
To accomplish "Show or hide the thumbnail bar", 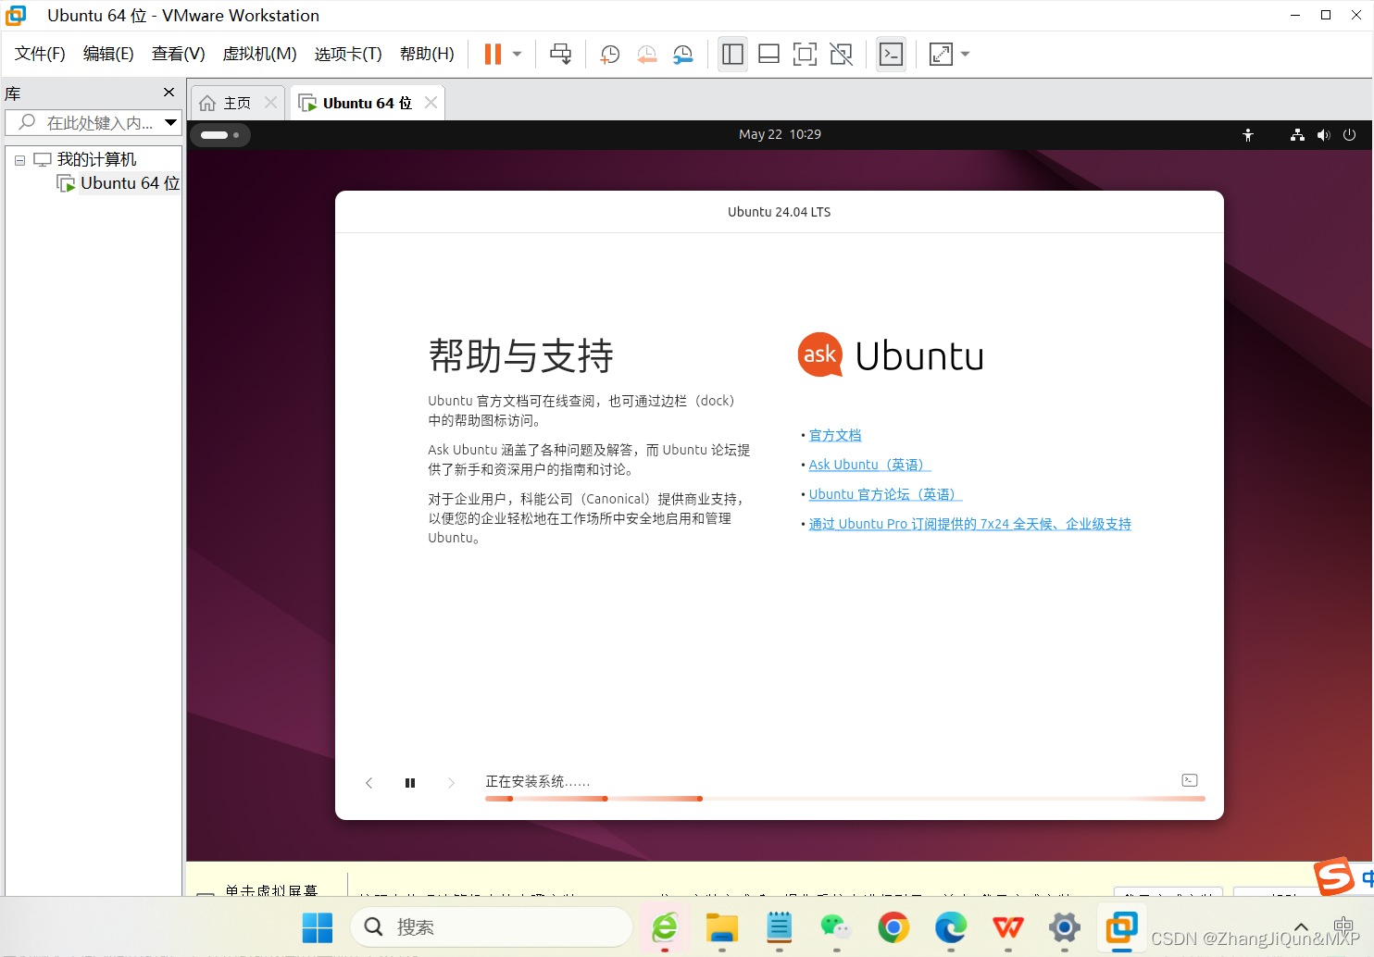I will 768,54.
